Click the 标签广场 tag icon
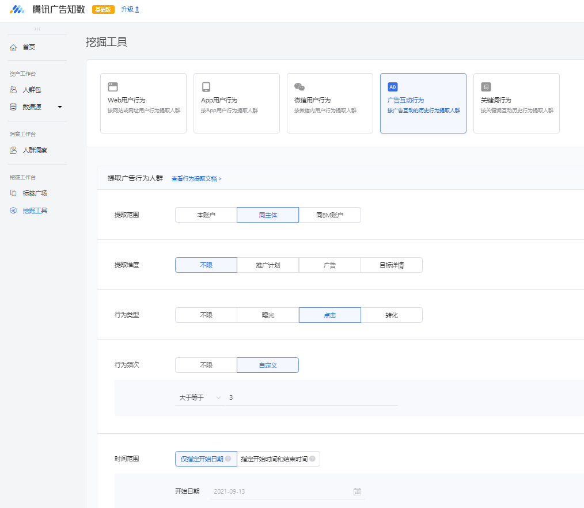The width and height of the screenshot is (584, 508). click(x=13, y=193)
